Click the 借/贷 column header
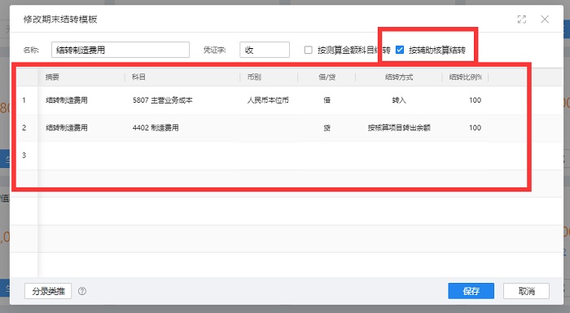Screen dimensions: 570x313 327,77
